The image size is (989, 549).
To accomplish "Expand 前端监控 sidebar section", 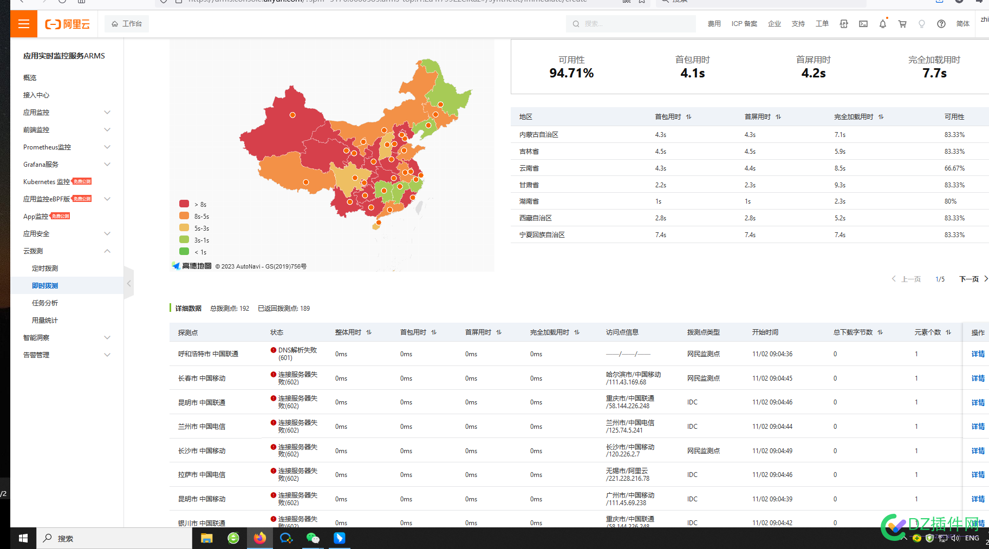I will pyautogui.click(x=67, y=129).
